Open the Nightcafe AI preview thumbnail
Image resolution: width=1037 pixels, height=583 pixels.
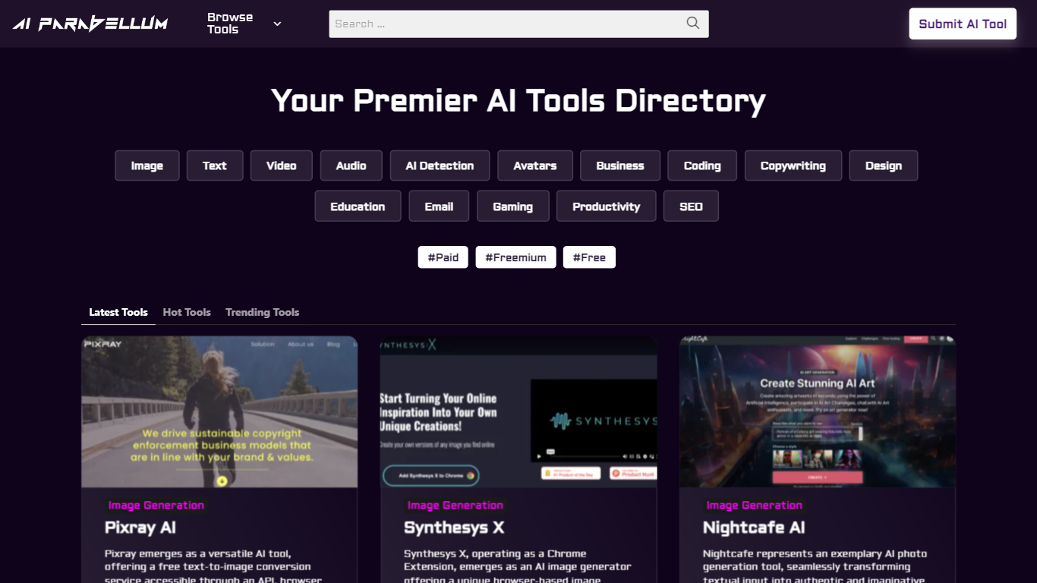pos(817,411)
